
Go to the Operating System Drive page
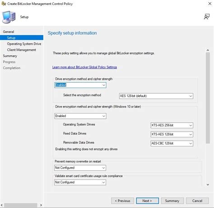[24, 44]
